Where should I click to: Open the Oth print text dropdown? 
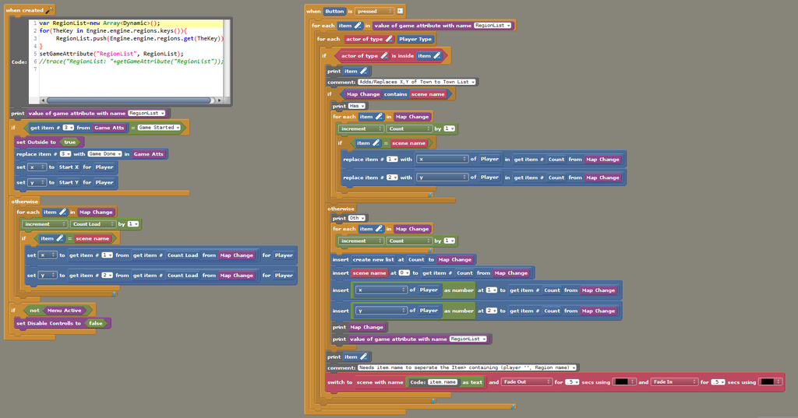[357, 218]
